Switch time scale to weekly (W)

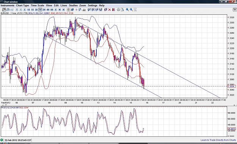click(x=60, y=10)
